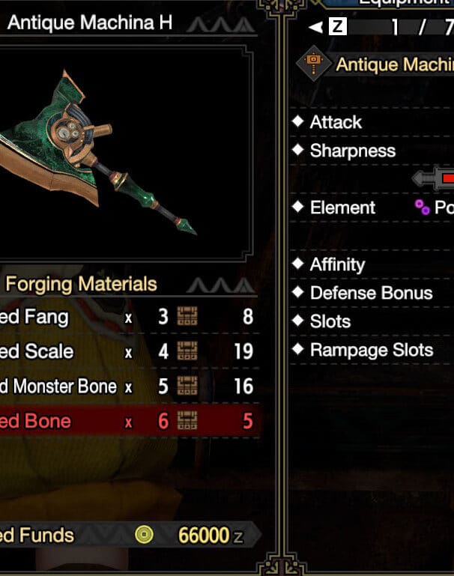Click the item box icon beside Fang
The width and height of the screenshot is (454, 576).
click(x=187, y=316)
